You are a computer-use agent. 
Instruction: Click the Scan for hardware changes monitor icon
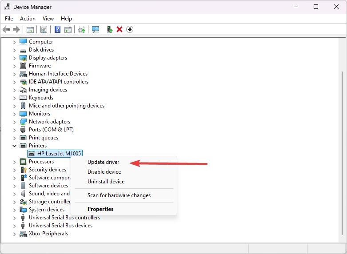96,29
